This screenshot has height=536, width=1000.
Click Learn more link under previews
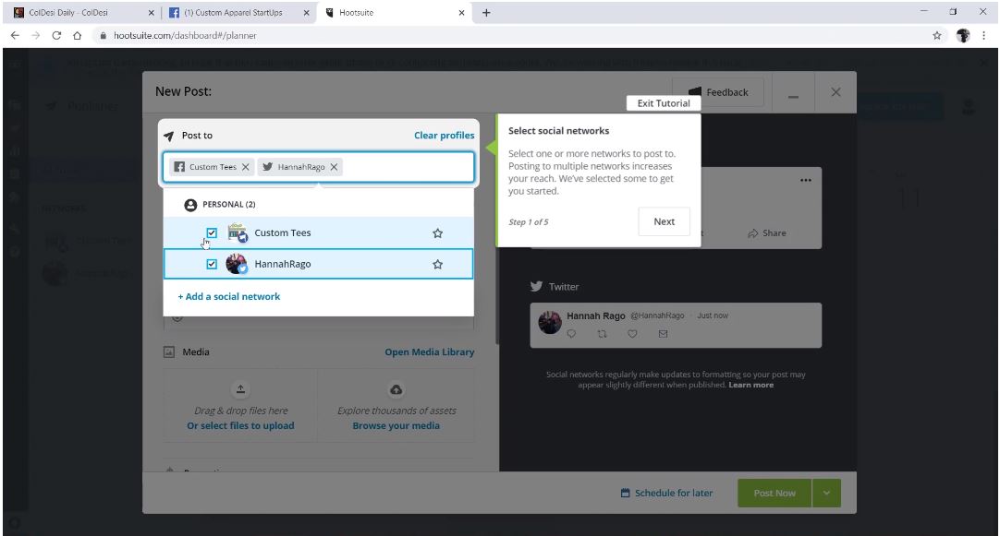tap(750, 385)
